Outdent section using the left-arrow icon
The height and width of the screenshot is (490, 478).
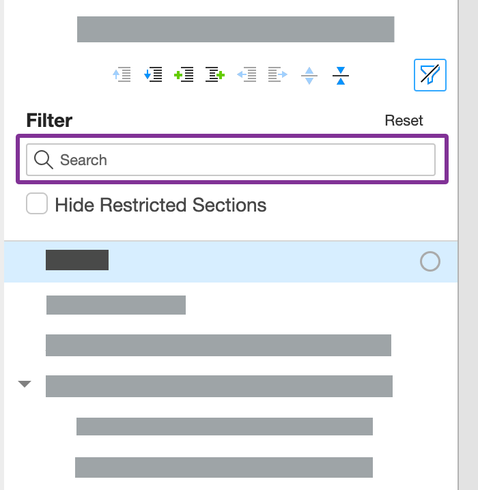(247, 74)
